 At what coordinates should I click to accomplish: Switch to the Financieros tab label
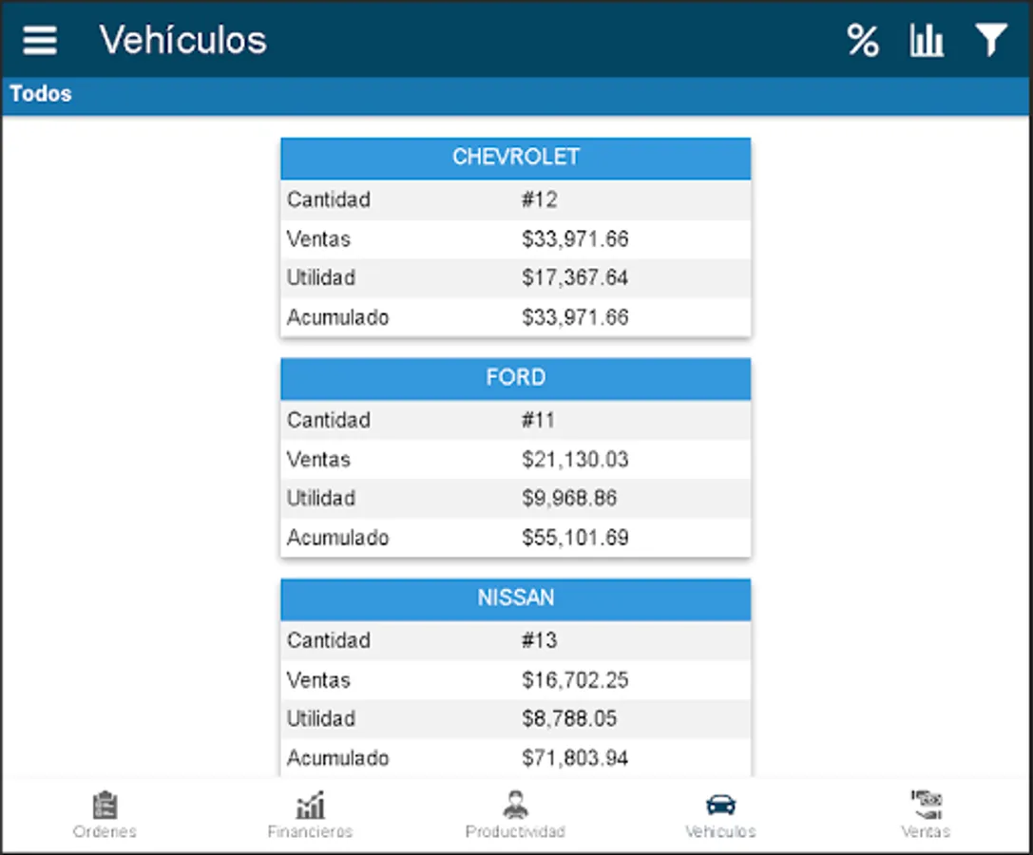pyautogui.click(x=311, y=831)
